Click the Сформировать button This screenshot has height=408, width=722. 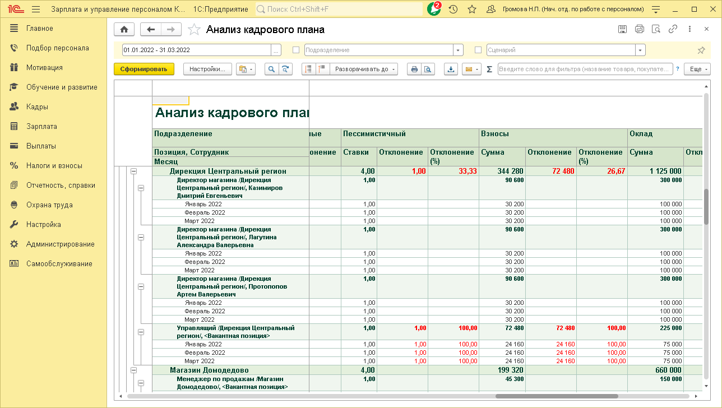pyautogui.click(x=144, y=69)
